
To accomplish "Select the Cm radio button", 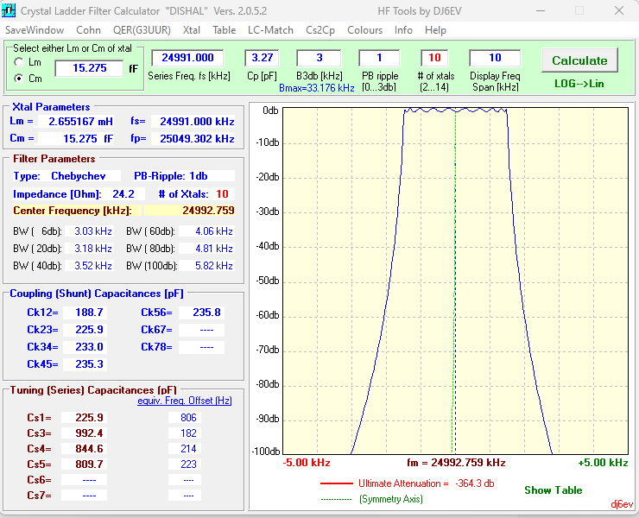I will [19, 79].
